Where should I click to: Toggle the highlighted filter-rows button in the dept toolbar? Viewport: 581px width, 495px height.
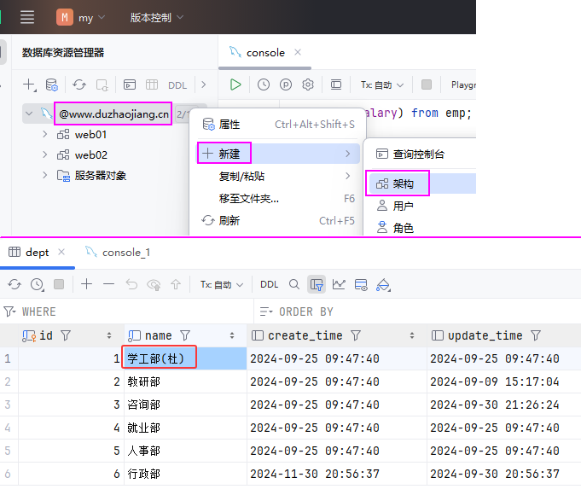[x=317, y=284]
